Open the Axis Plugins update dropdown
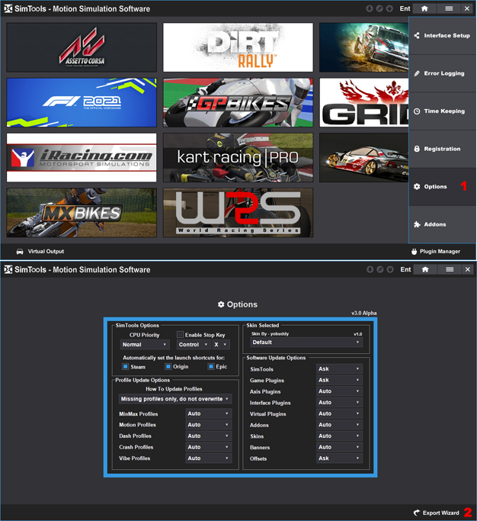 339,391
